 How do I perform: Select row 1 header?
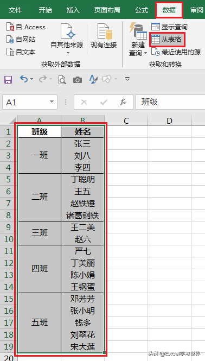click(9, 132)
